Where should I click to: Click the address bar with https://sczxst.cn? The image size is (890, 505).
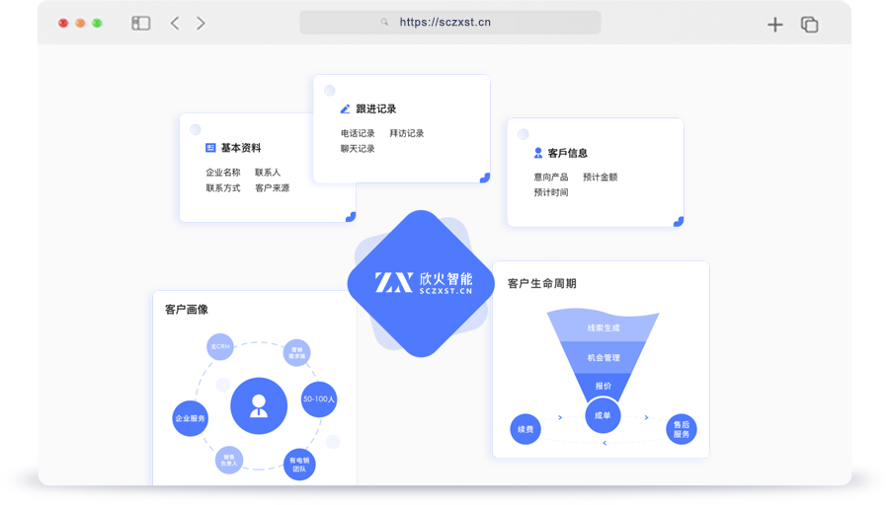449,23
